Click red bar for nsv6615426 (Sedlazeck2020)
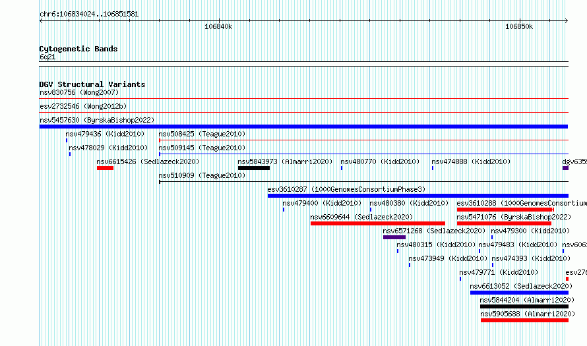The width and height of the screenshot is (587, 346). click(105, 168)
